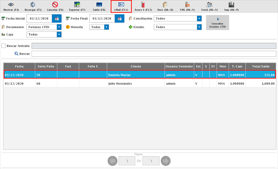Sort by the Cliente column header
The image size is (278, 169).
[136, 66]
